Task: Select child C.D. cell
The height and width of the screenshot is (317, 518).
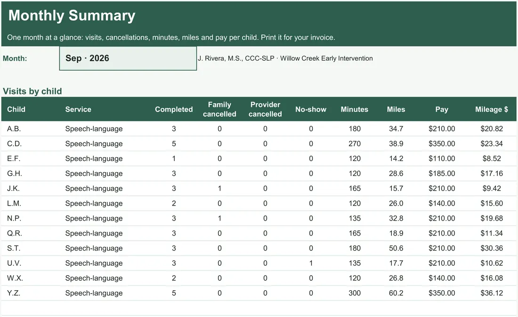Action: (14, 143)
